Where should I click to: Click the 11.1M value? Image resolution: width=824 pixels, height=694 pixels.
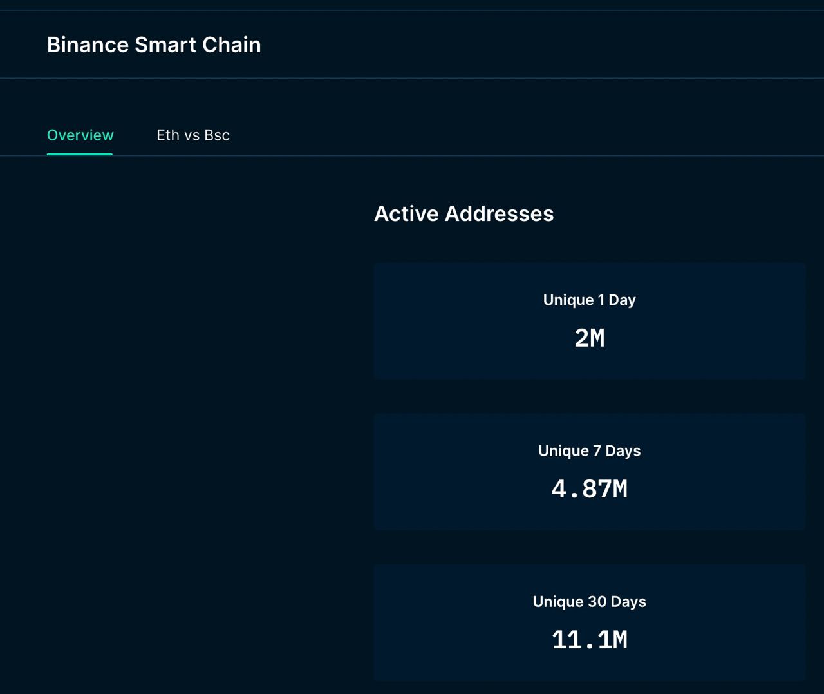590,640
